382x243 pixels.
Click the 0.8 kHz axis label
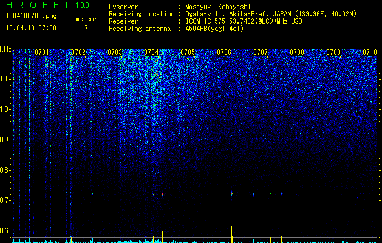(5, 170)
